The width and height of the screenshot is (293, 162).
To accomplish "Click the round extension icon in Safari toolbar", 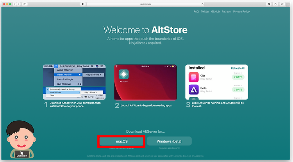I will (x=269, y=4).
